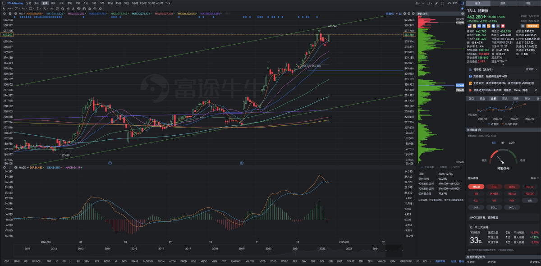
Task: Click year 2016 on timeline navigator
Action: coord(161,248)
